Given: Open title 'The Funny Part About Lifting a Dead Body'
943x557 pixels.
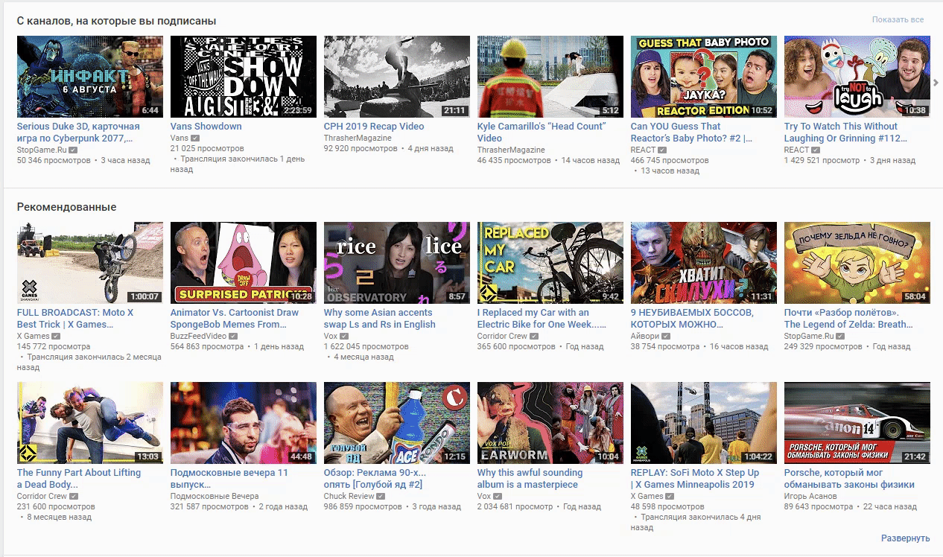Looking at the screenshot, I should click(79, 479).
